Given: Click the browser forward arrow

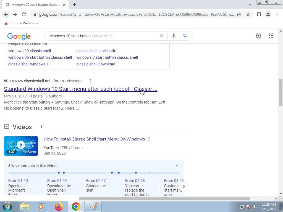Looking at the screenshot, I should (x=15, y=14).
